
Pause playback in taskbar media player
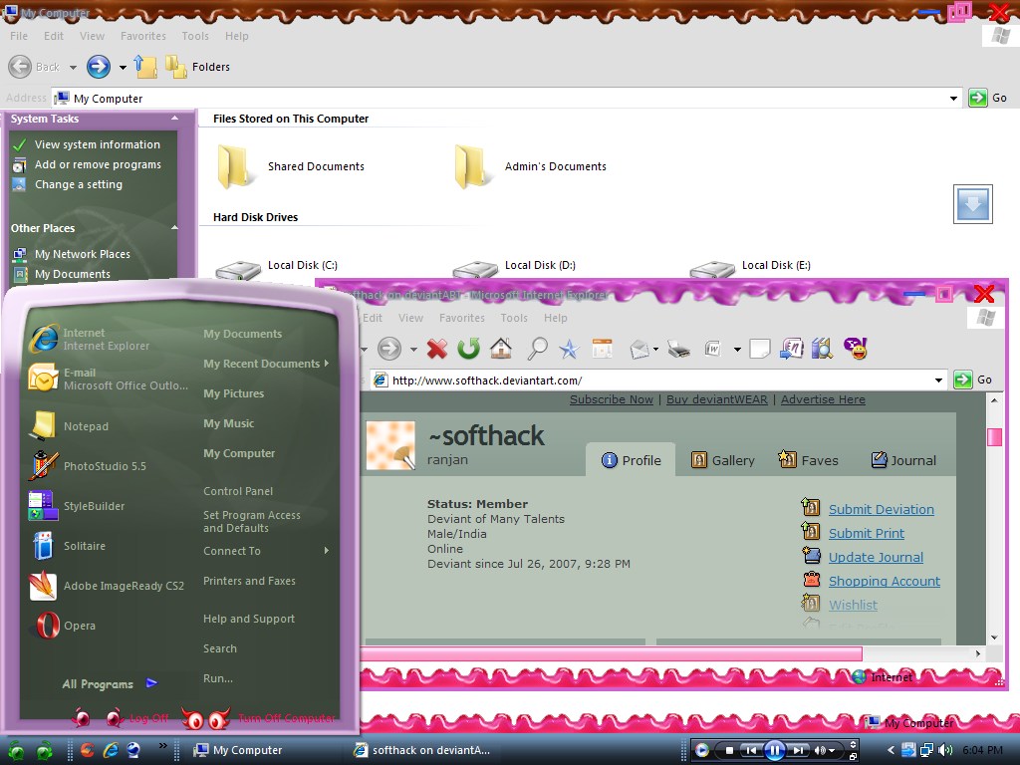(774, 750)
